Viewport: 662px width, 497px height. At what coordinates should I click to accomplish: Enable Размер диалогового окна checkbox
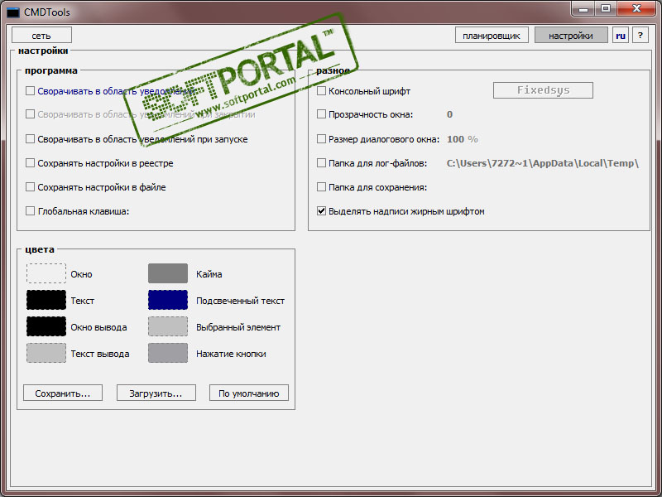(x=321, y=139)
